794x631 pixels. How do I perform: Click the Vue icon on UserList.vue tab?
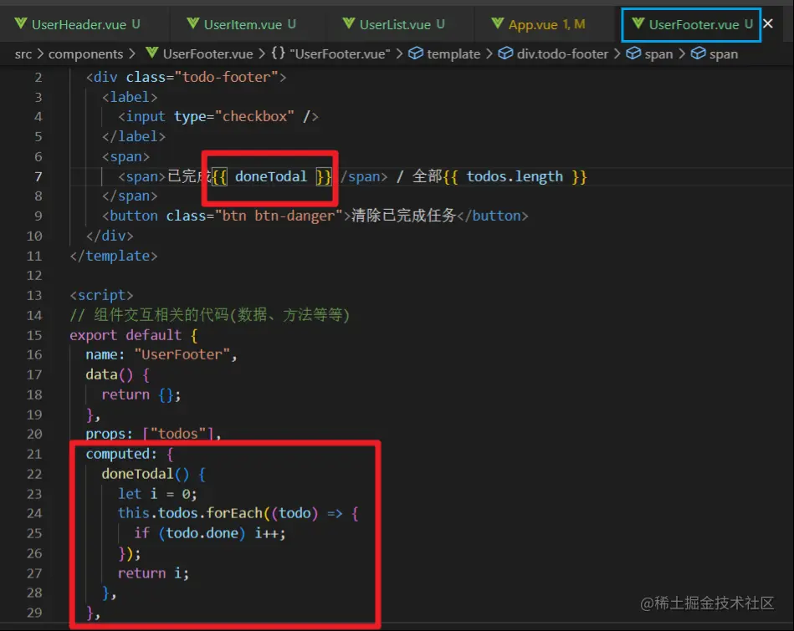[348, 23]
